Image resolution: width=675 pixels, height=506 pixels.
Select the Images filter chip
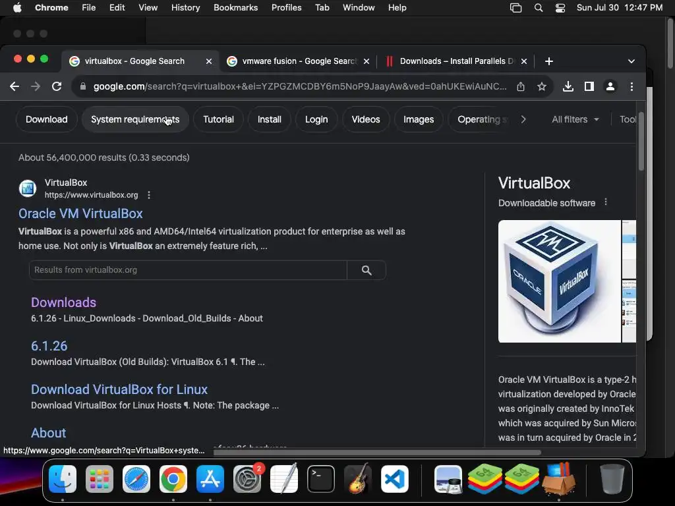(419, 119)
